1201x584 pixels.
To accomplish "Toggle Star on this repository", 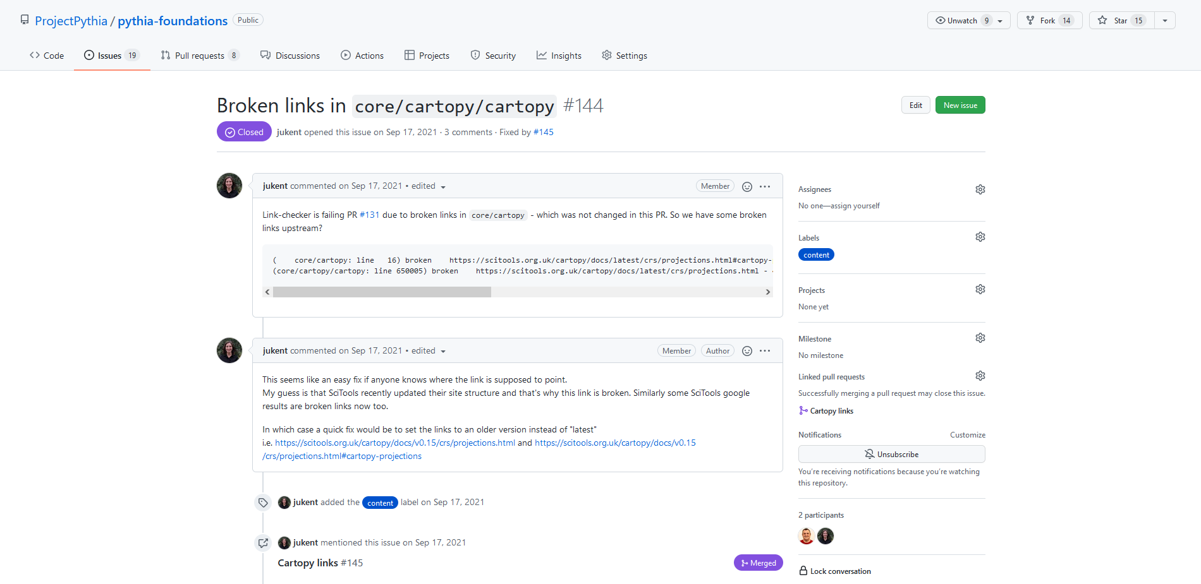I will click(x=1121, y=20).
